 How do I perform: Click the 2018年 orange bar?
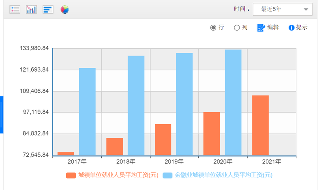point(115,147)
